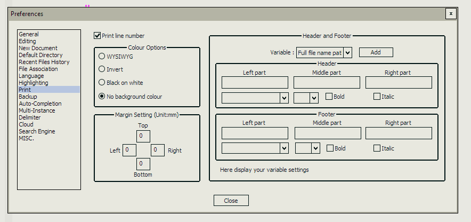Click 'Here display your variable settings' text

coord(264,170)
